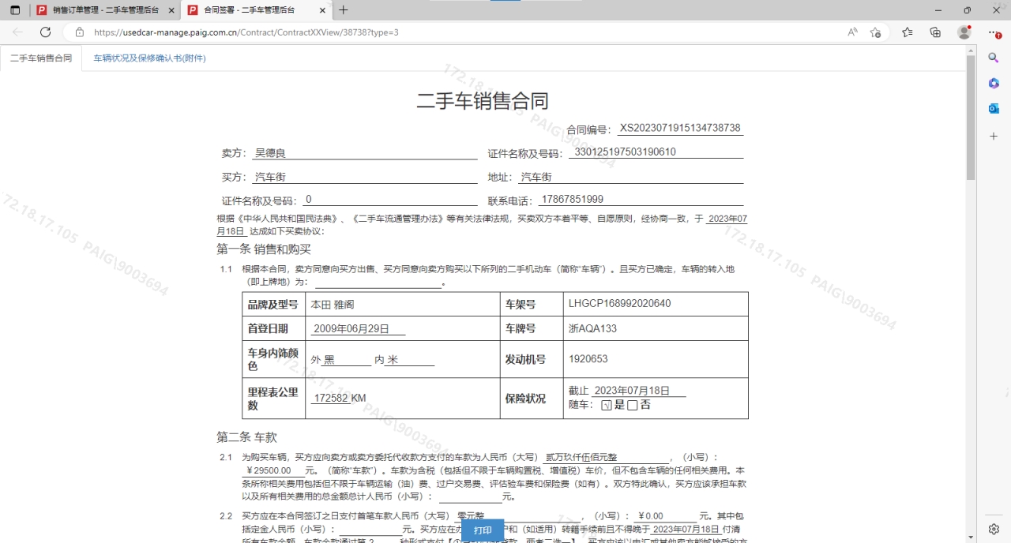Switch to 二手车销售合同 tab
The height and width of the screenshot is (543, 1011).
(41, 58)
